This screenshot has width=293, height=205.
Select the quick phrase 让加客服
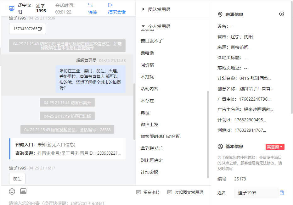pyautogui.click(x=149, y=172)
